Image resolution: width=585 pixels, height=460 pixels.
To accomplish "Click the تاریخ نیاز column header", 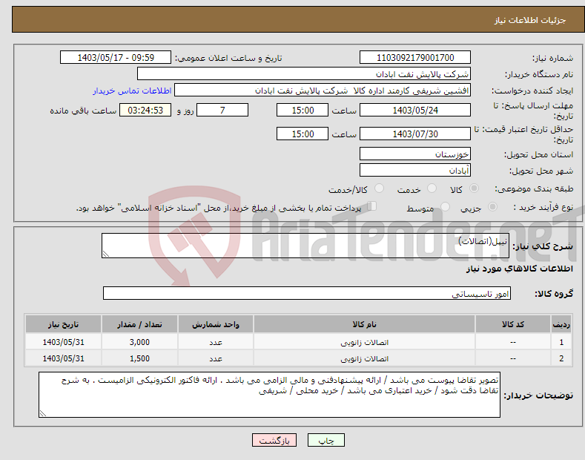I will 64,324.
